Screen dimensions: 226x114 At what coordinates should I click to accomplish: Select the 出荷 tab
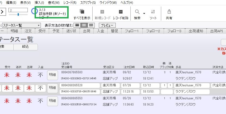pyautogui.click(x=87, y=31)
